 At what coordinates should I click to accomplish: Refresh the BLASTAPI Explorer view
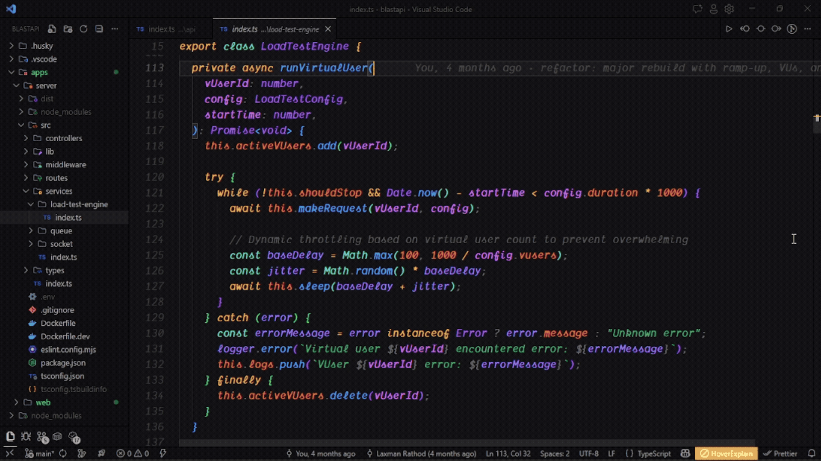pos(83,29)
